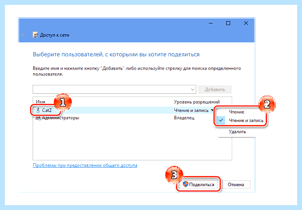The height and width of the screenshot is (210, 302).
Task: Click the Владелец permission value
Action: [x=184, y=118]
